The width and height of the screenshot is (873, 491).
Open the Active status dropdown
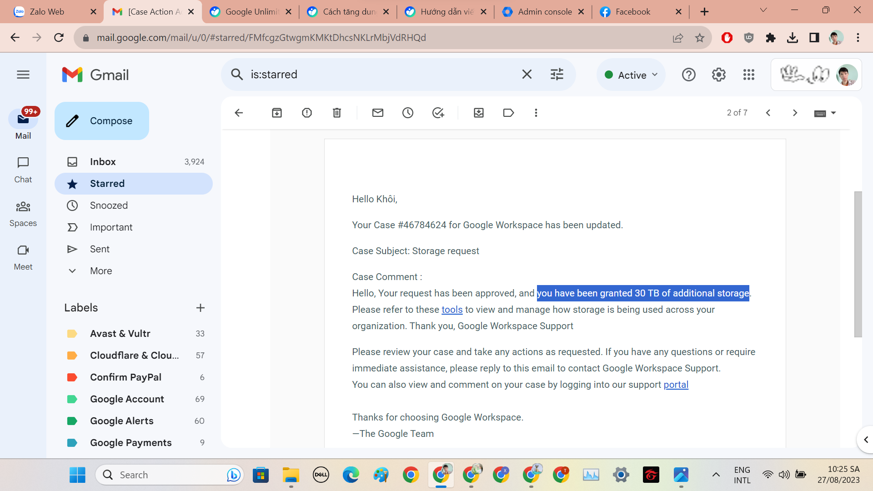(631, 75)
